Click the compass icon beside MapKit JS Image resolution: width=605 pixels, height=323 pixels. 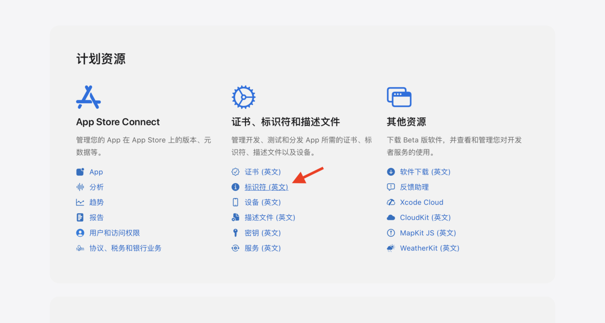click(391, 233)
